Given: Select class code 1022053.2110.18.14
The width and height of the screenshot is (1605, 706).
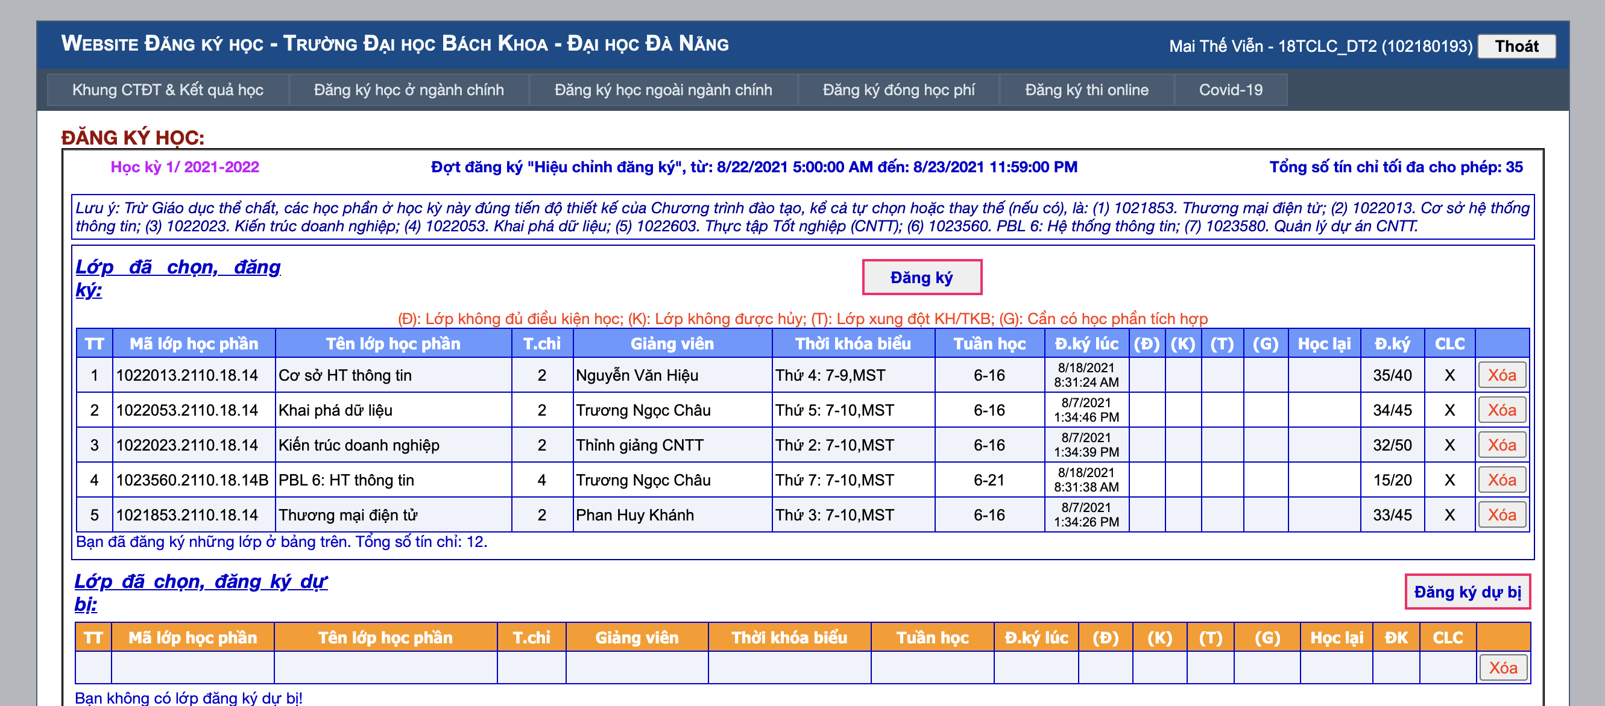Looking at the screenshot, I should coord(187,410).
